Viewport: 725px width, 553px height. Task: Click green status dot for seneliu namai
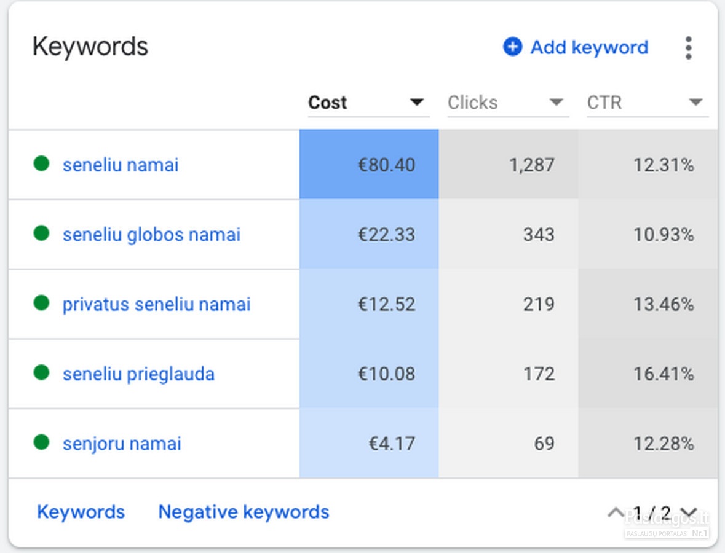[x=42, y=163]
